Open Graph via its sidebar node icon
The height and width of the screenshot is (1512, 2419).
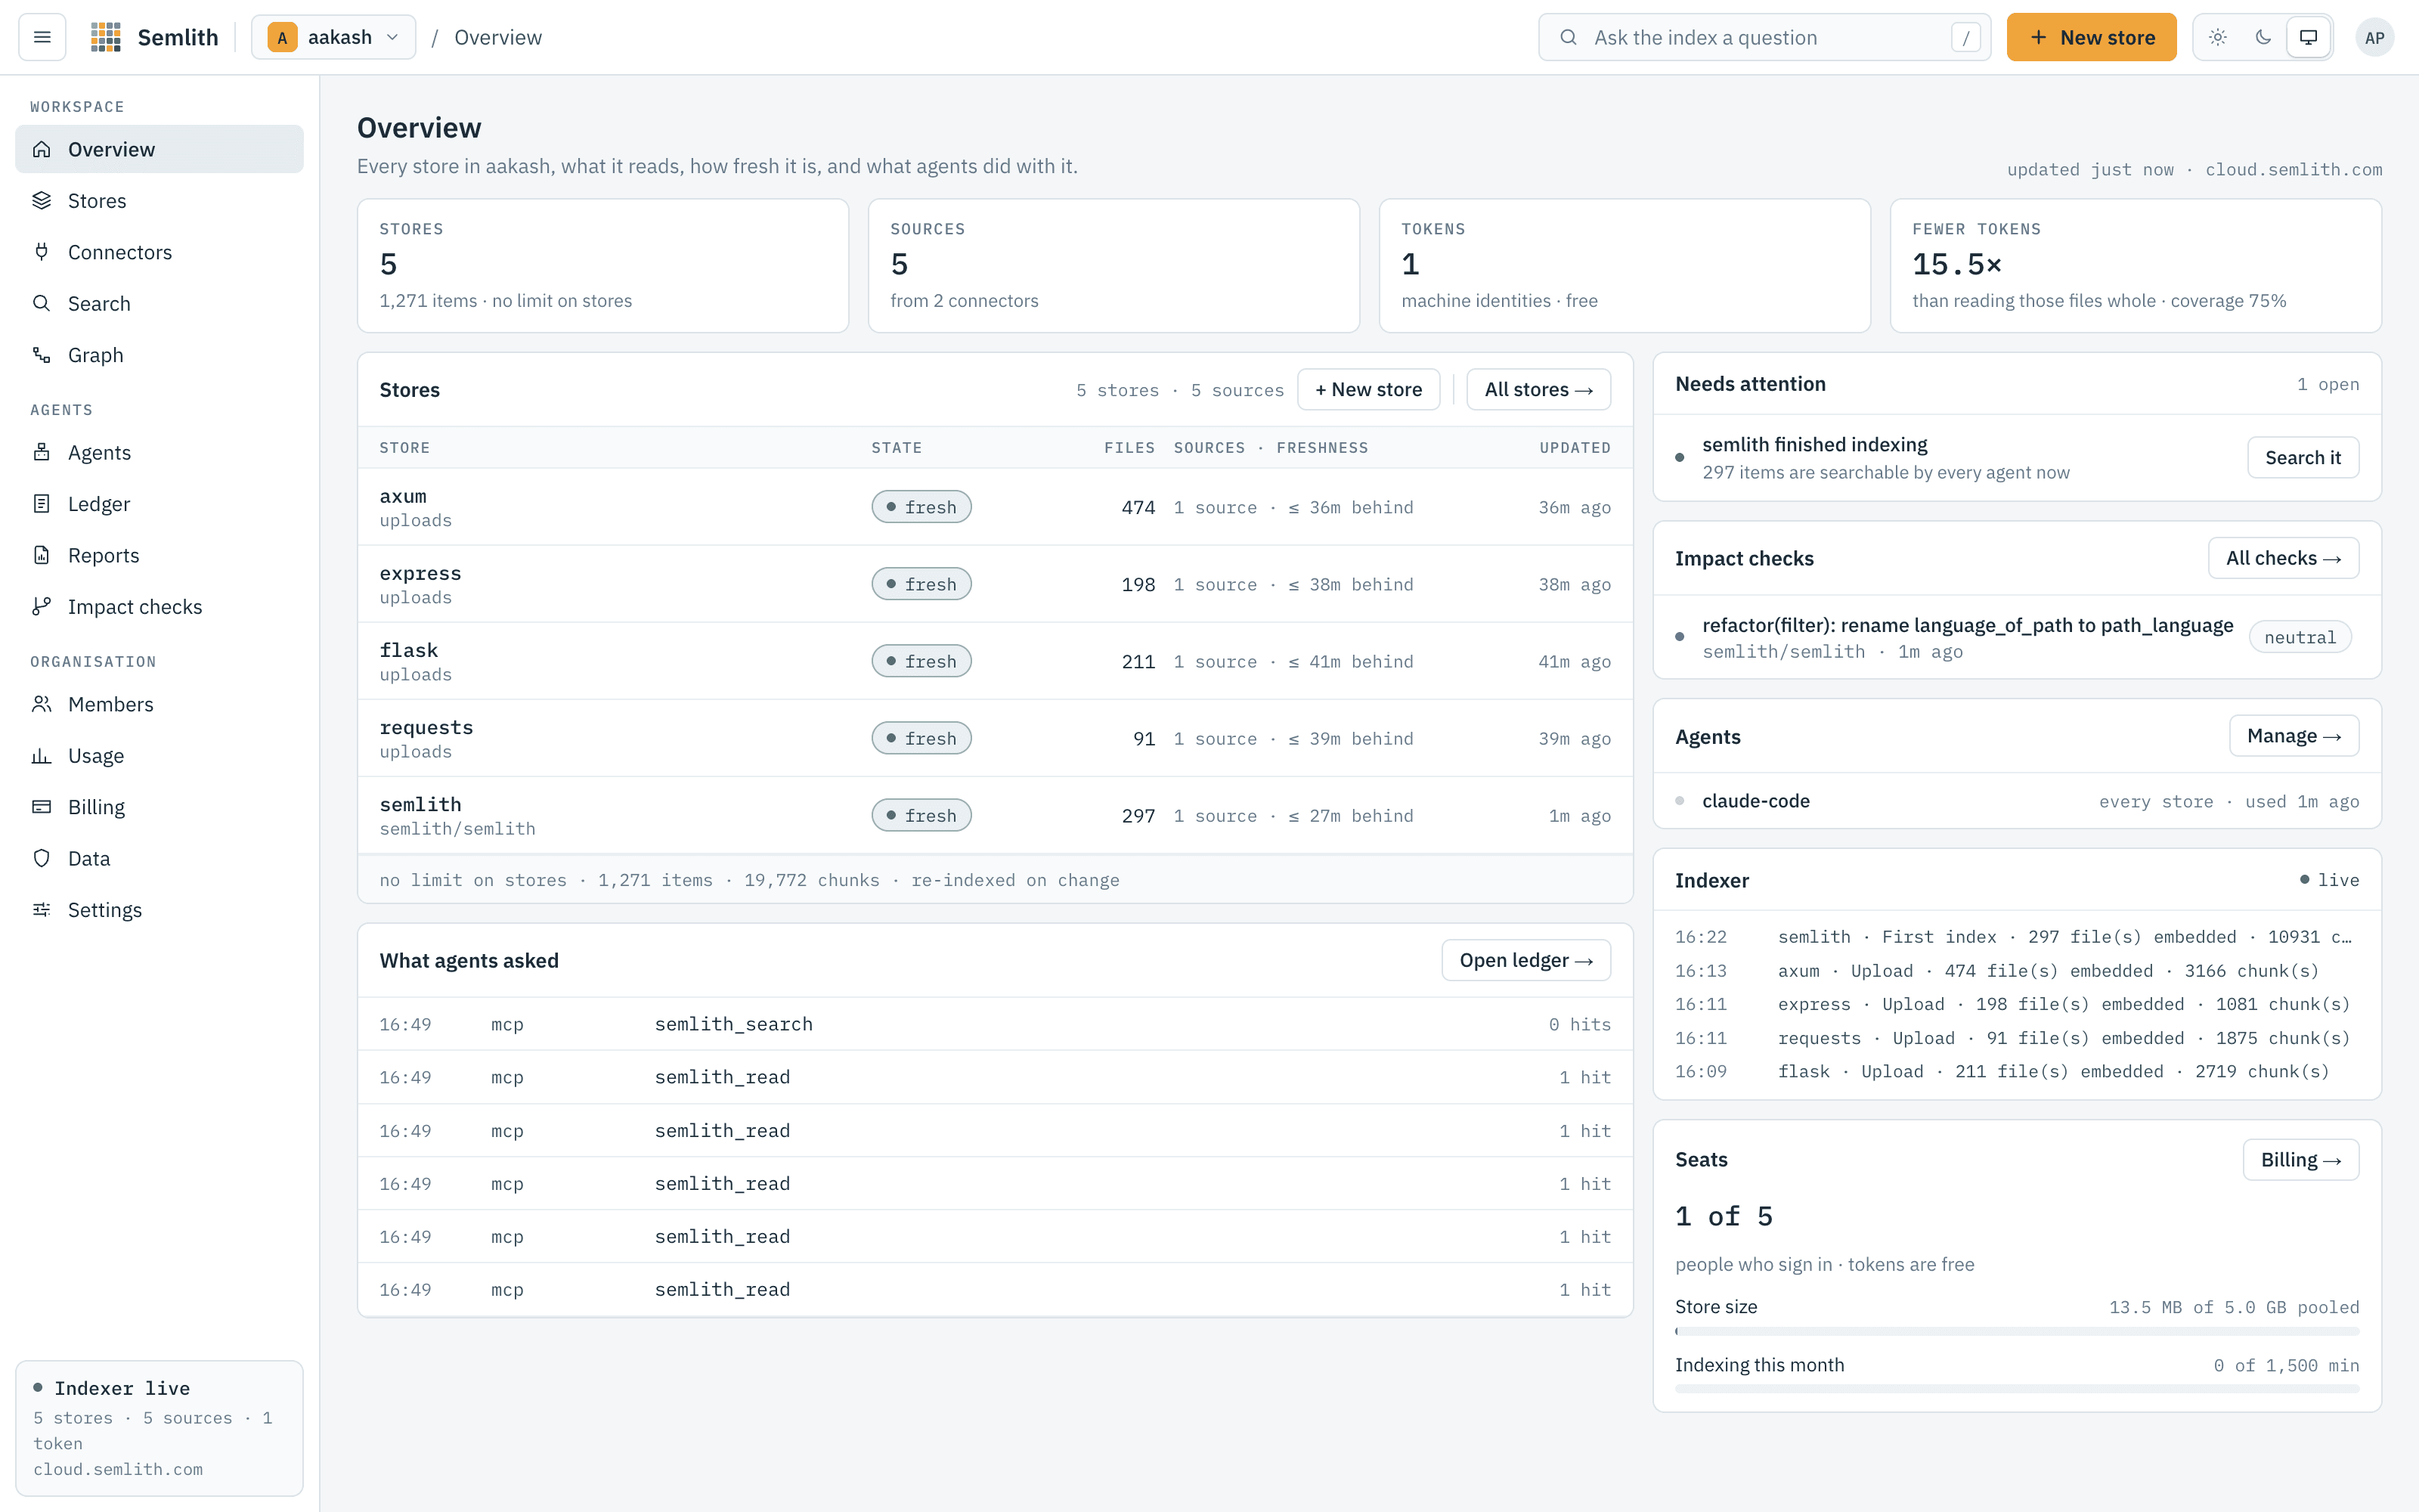41,355
